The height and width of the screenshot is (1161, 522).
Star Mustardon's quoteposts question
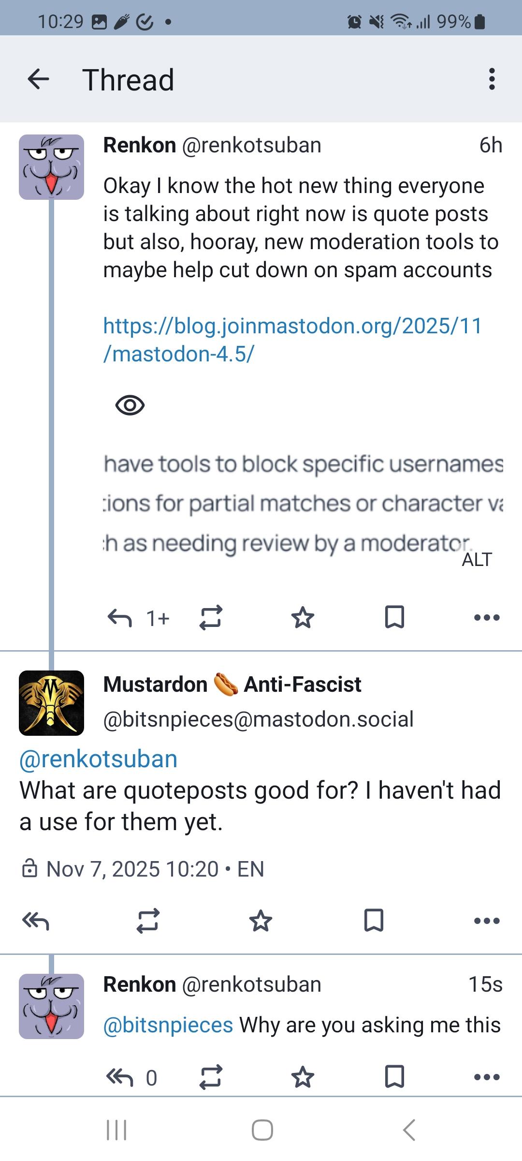point(261,920)
